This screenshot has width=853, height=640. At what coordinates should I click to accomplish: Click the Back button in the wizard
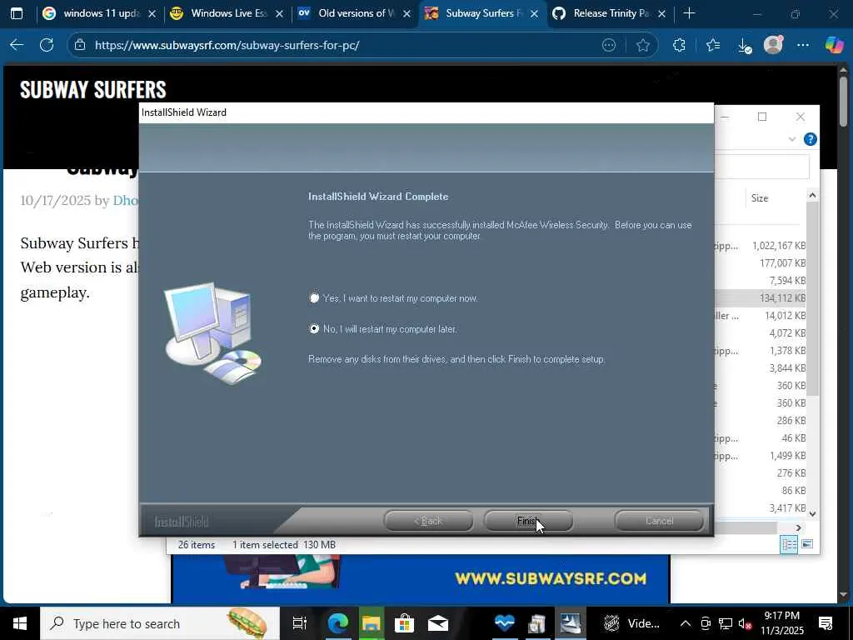(428, 521)
